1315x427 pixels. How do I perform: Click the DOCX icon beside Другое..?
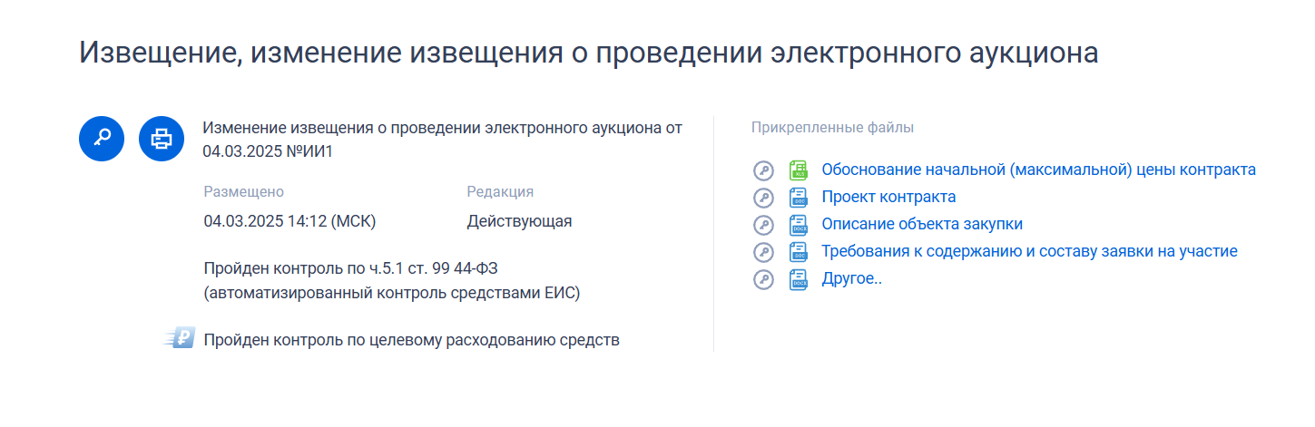click(x=799, y=279)
